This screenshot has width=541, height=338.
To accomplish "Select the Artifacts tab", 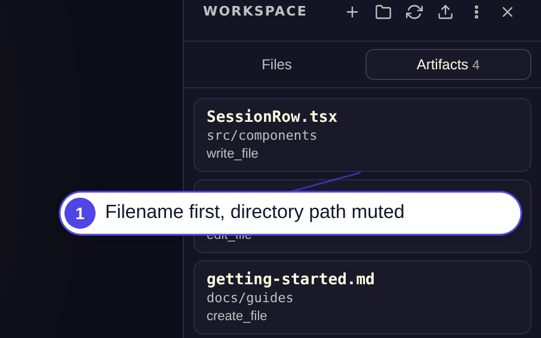I will tap(448, 64).
